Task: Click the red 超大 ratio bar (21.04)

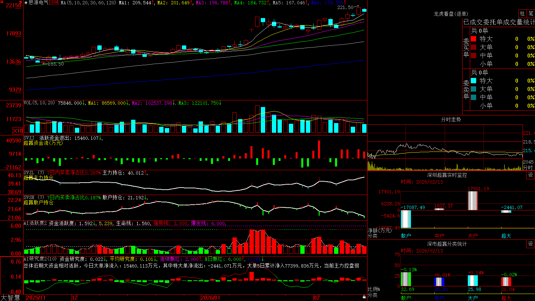Action: 506,282
